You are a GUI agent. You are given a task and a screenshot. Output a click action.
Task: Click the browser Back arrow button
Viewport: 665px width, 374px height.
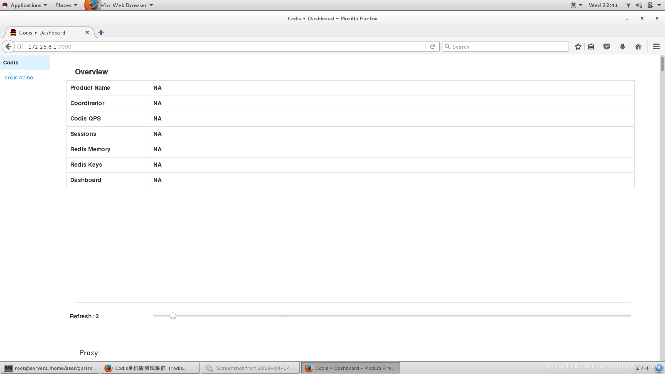point(8,47)
